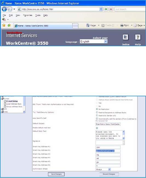The width and height of the screenshot is (146, 178).
Task: Click the Default Body Text area
Action: [109, 135]
